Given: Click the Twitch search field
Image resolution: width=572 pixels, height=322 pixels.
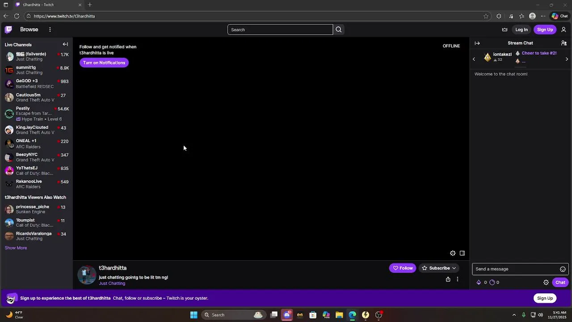Looking at the screenshot, I should (x=280, y=30).
